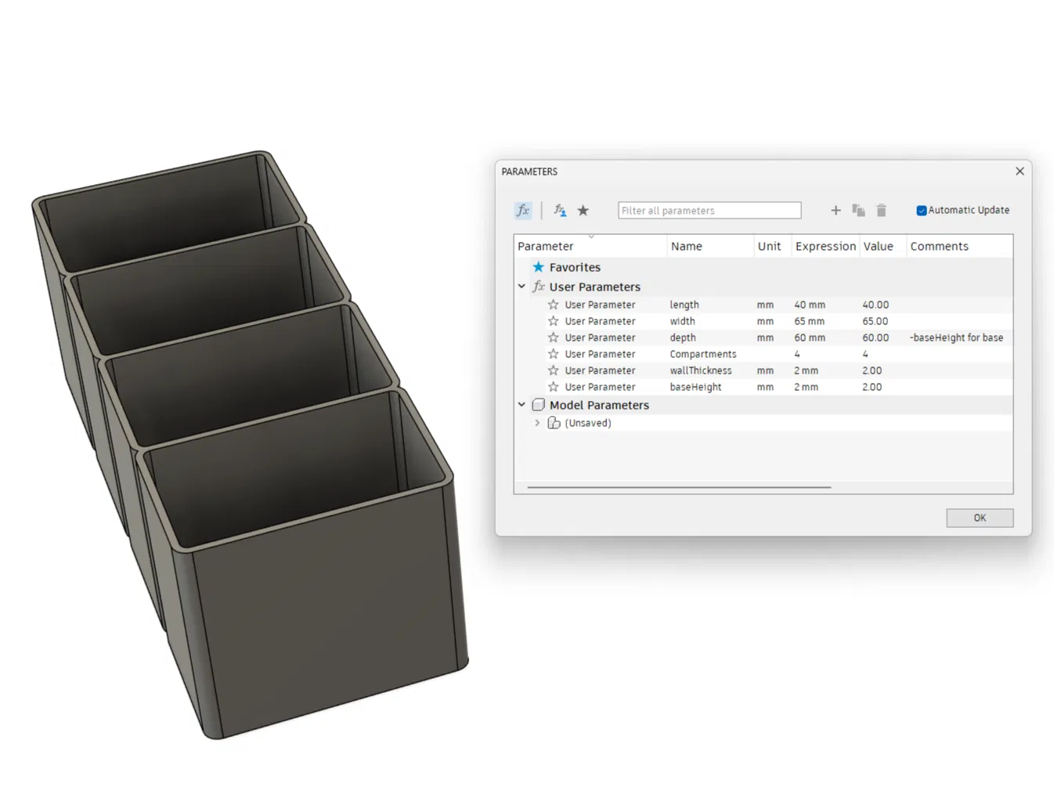Image resolution: width=1054 pixels, height=791 pixels.
Task: Click the parameter name 'wallThickness'
Action: click(701, 370)
